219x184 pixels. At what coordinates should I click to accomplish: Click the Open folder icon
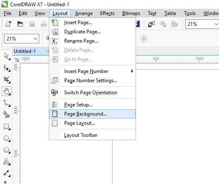click(20, 24)
